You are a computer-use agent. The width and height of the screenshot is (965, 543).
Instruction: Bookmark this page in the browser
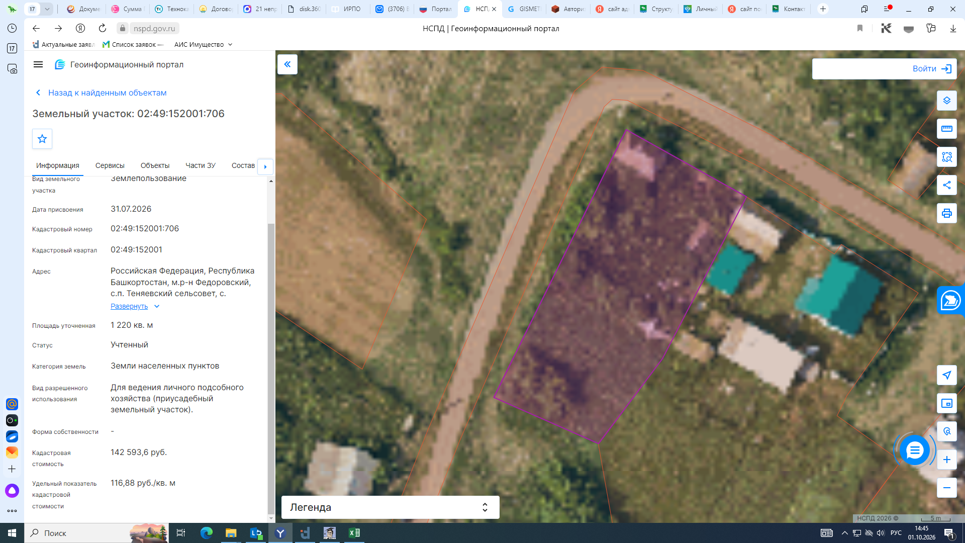[x=860, y=29]
